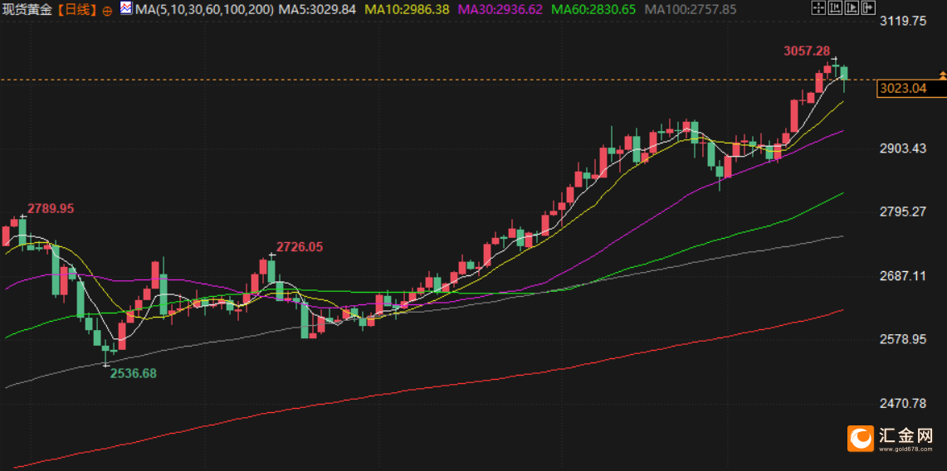The image size is (947, 471).
Task: Click the 2687.11 axis price label
Action: pyautogui.click(x=904, y=275)
